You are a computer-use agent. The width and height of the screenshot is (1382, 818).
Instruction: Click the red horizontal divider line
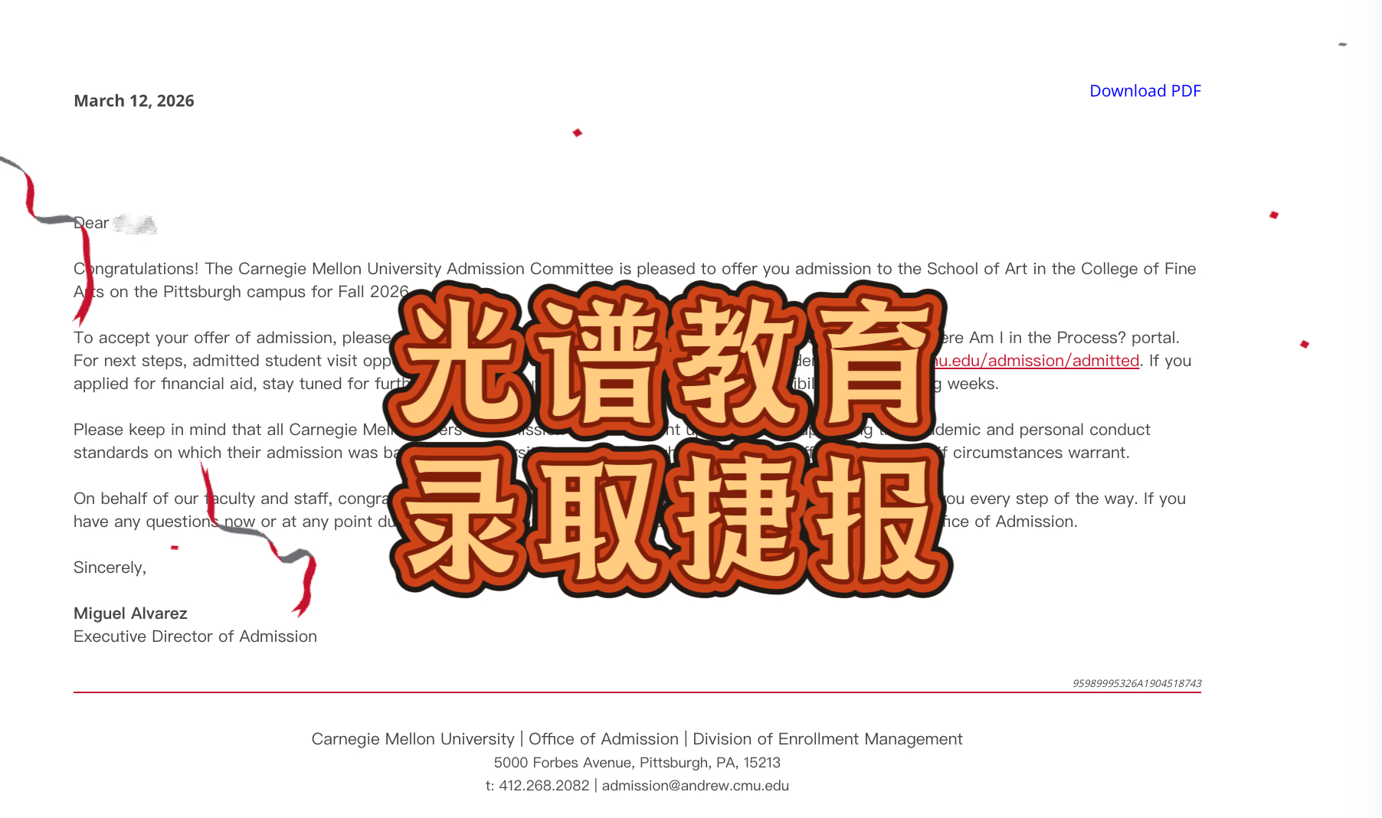[x=637, y=692]
